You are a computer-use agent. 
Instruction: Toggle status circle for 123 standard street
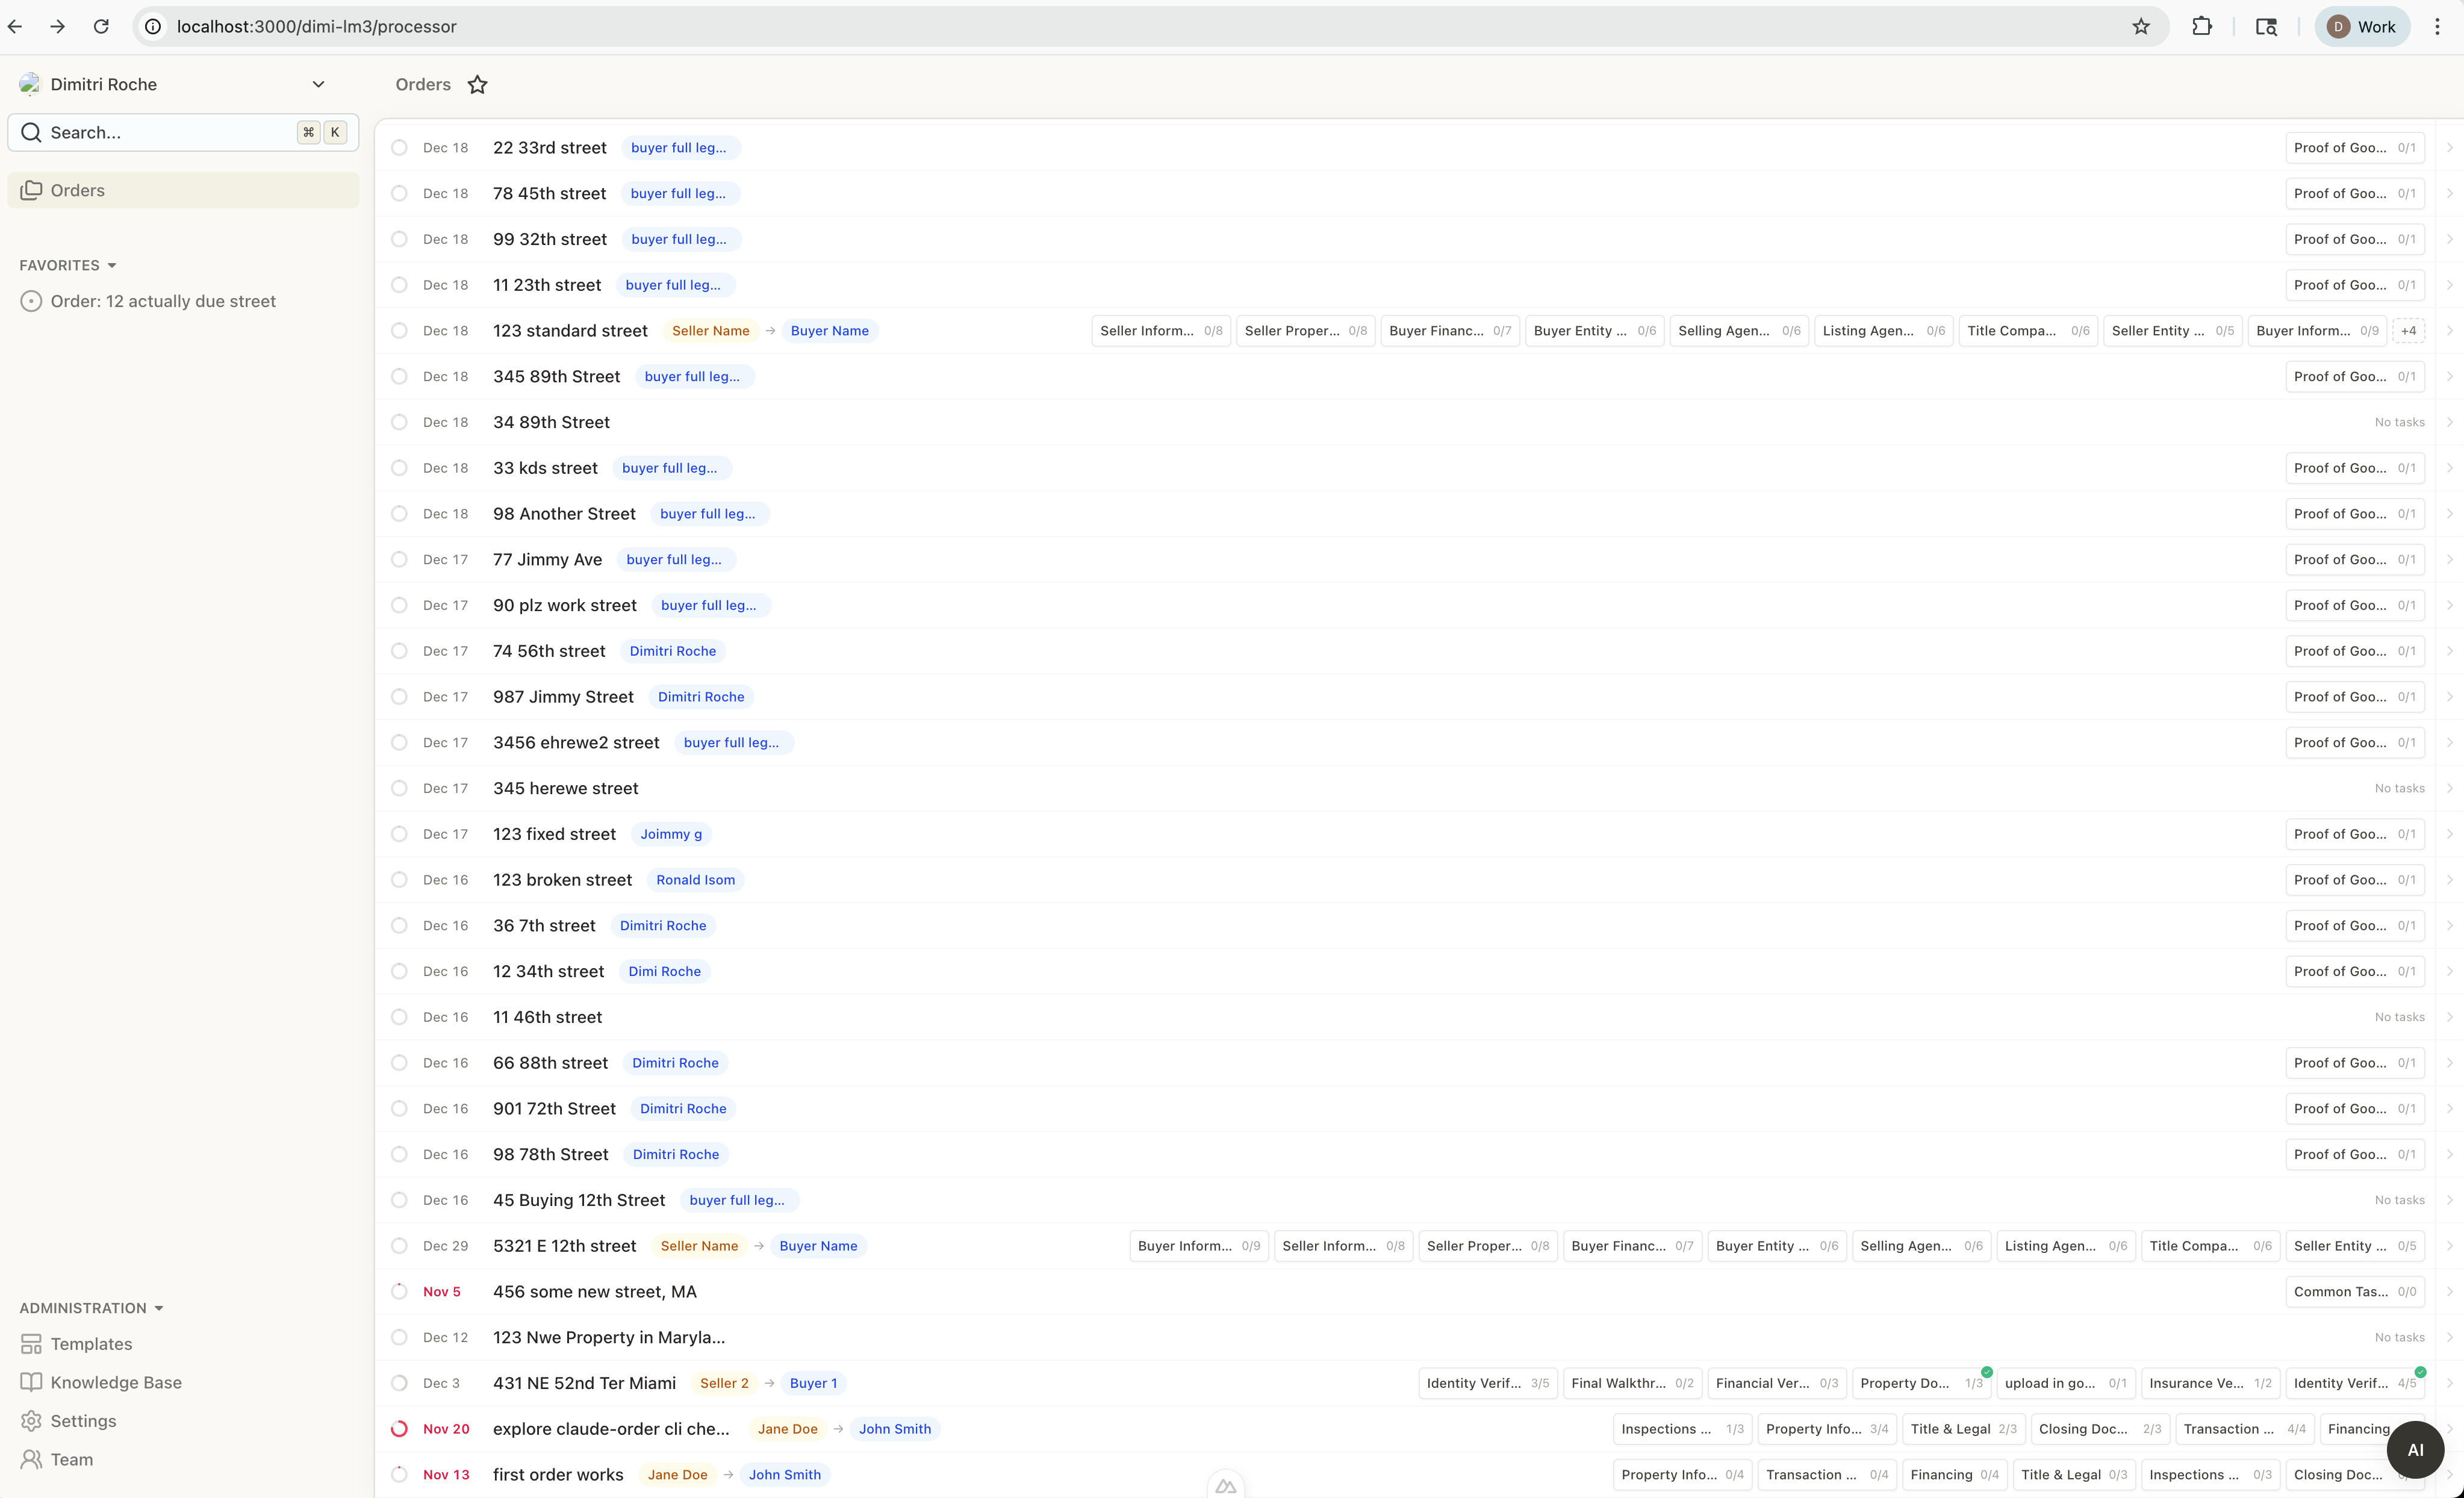tap(399, 331)
